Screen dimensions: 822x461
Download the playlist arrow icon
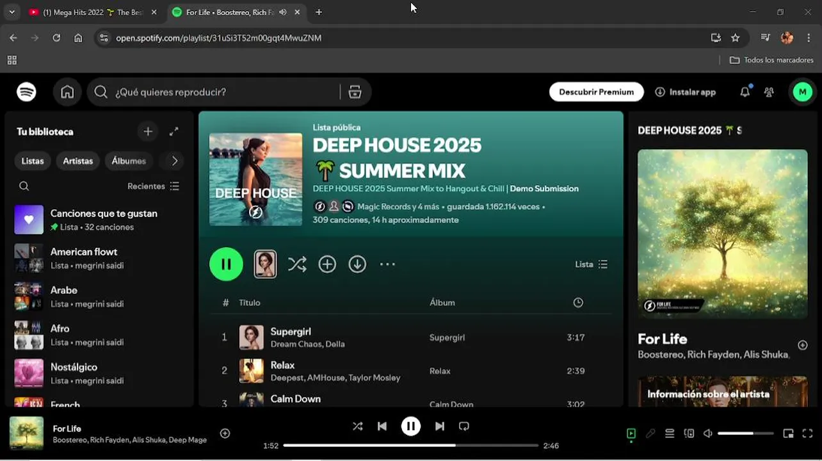click(x=357, y=264)
